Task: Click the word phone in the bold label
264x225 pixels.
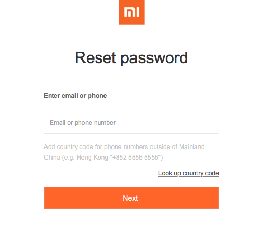Action: [97, 96]
